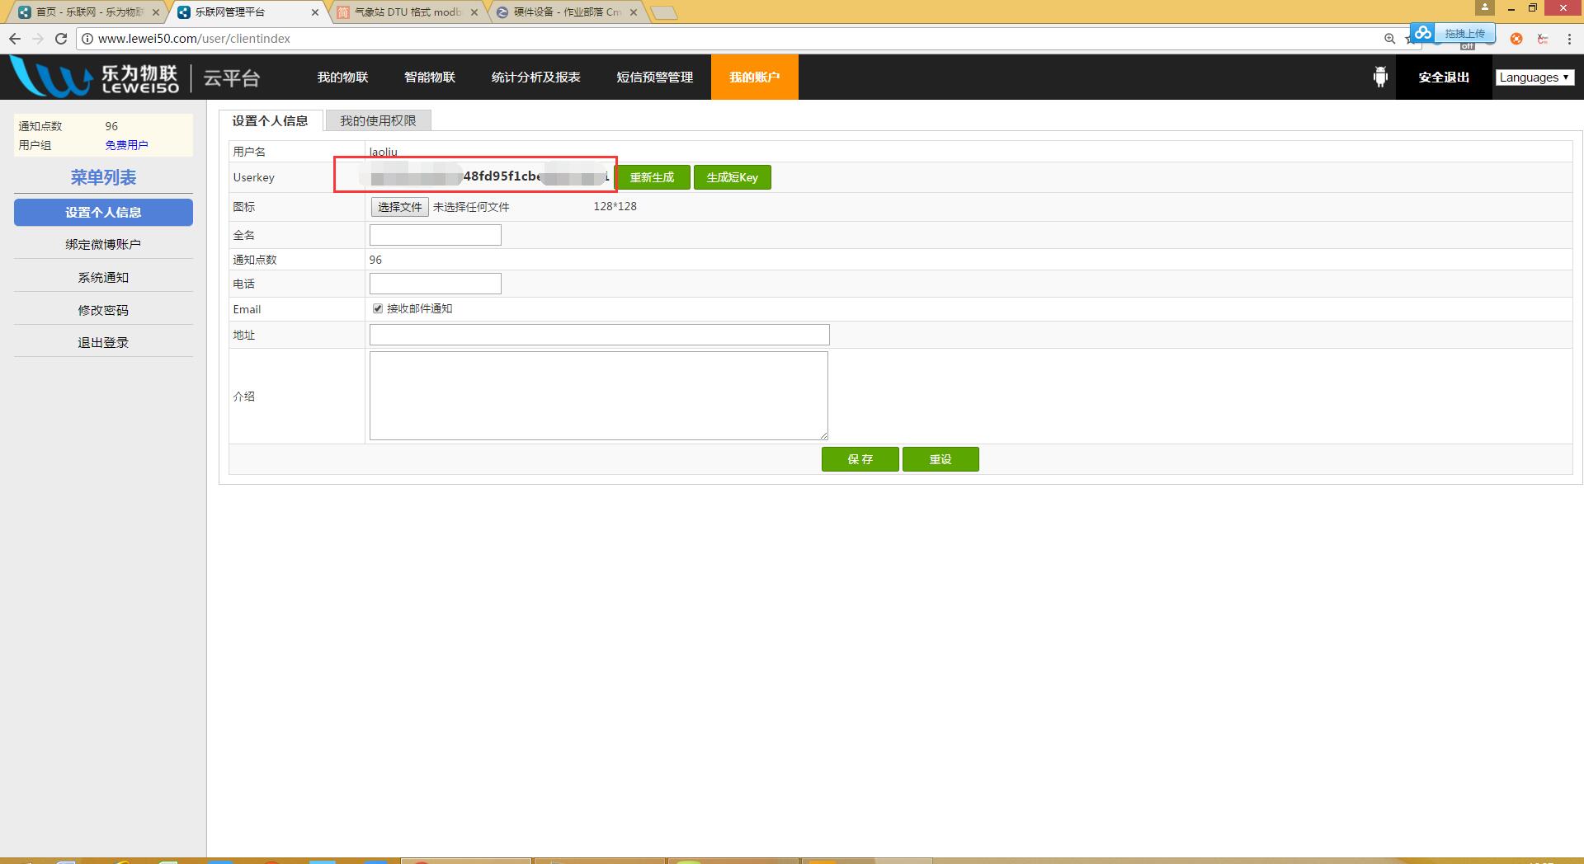Click the 电话 input field

[435, 284]
